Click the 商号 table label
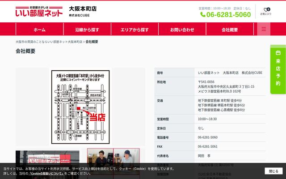Image resolution: width=286 pixels, height=179 pixels. coord(160,73)
